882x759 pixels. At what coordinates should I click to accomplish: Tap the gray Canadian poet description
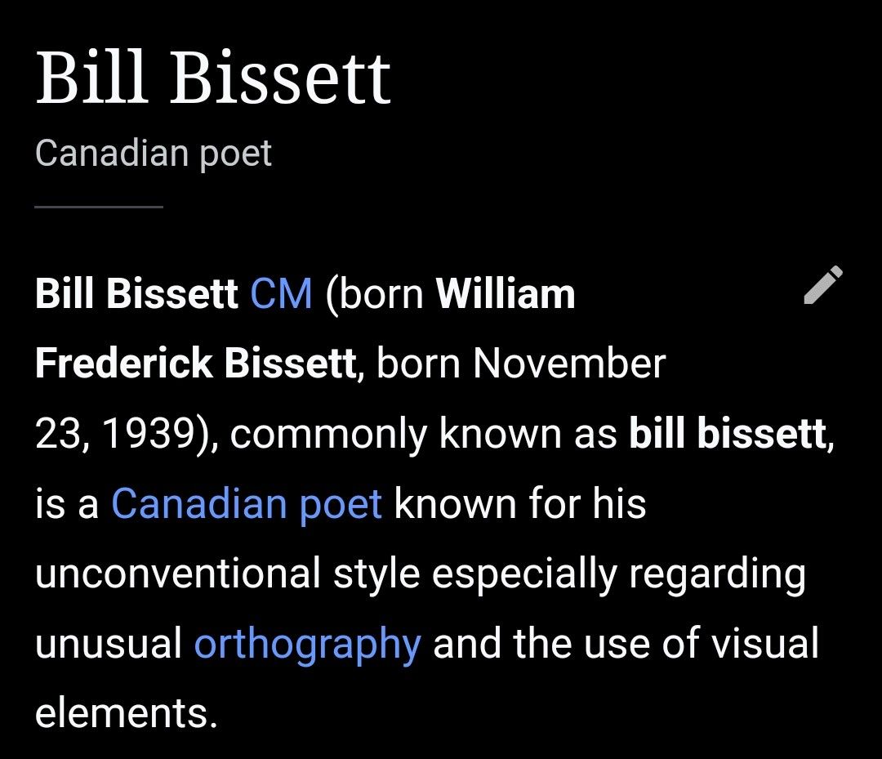click(x=153, y=153)
